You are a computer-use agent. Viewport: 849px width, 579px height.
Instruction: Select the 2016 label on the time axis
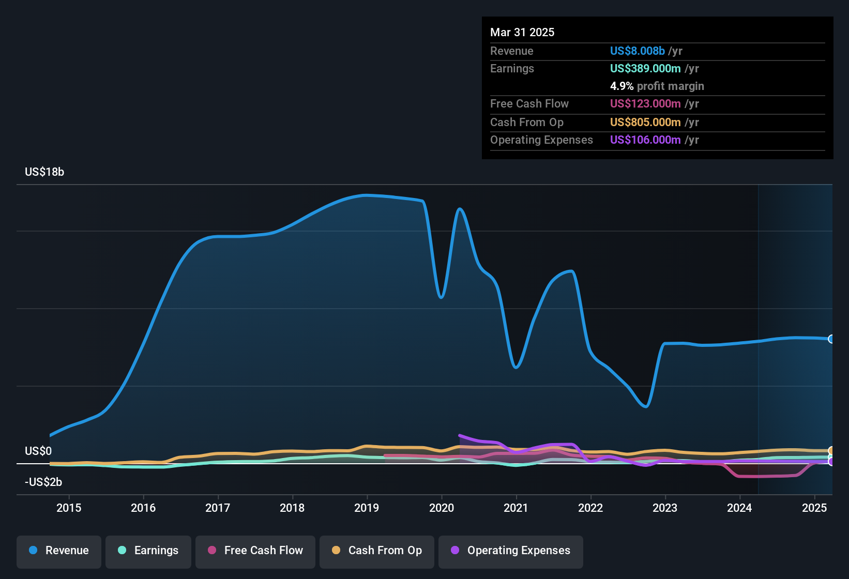(143, 508)
